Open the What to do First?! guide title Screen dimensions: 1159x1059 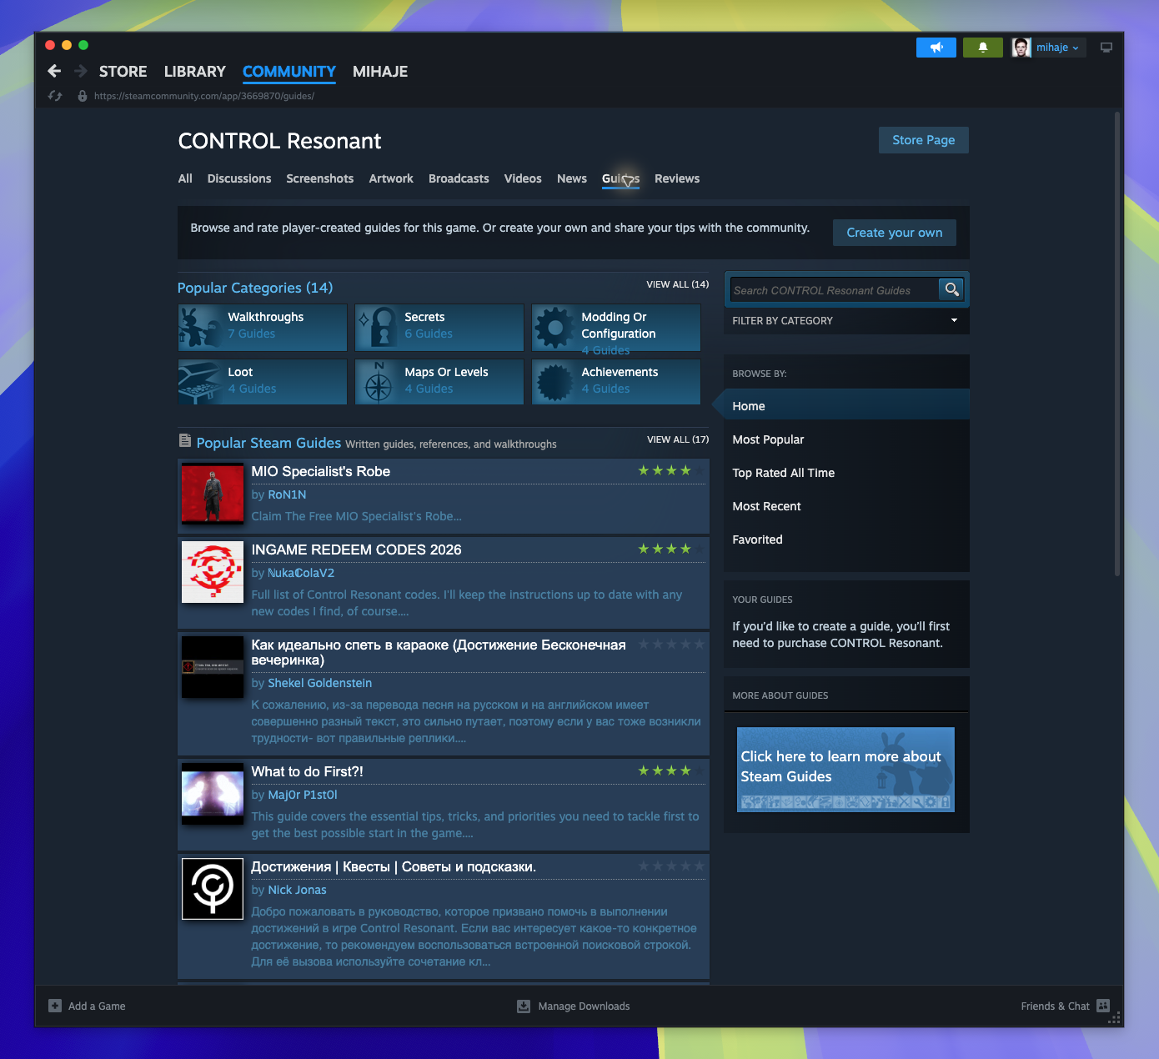308,772
